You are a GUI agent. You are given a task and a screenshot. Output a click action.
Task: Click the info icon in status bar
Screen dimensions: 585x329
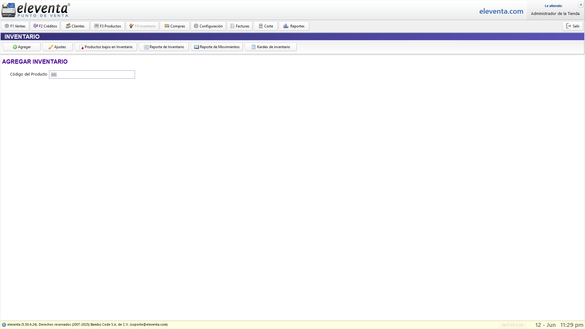click(4, 325)
